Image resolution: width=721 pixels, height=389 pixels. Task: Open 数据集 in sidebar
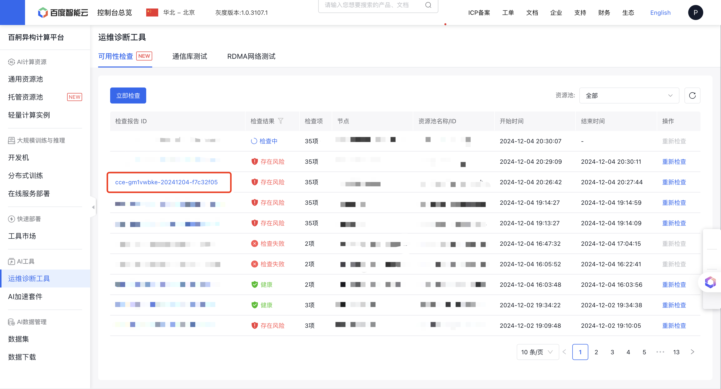coord(19,339)
